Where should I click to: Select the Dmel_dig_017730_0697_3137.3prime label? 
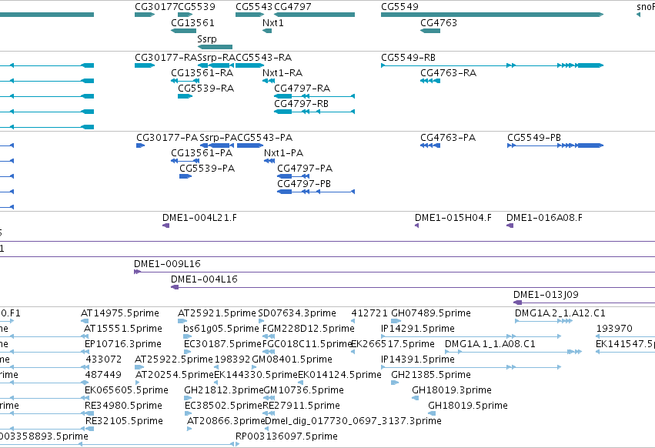pyautogui.click(x=353, y=421)
